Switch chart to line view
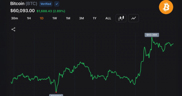 (133, 18)
